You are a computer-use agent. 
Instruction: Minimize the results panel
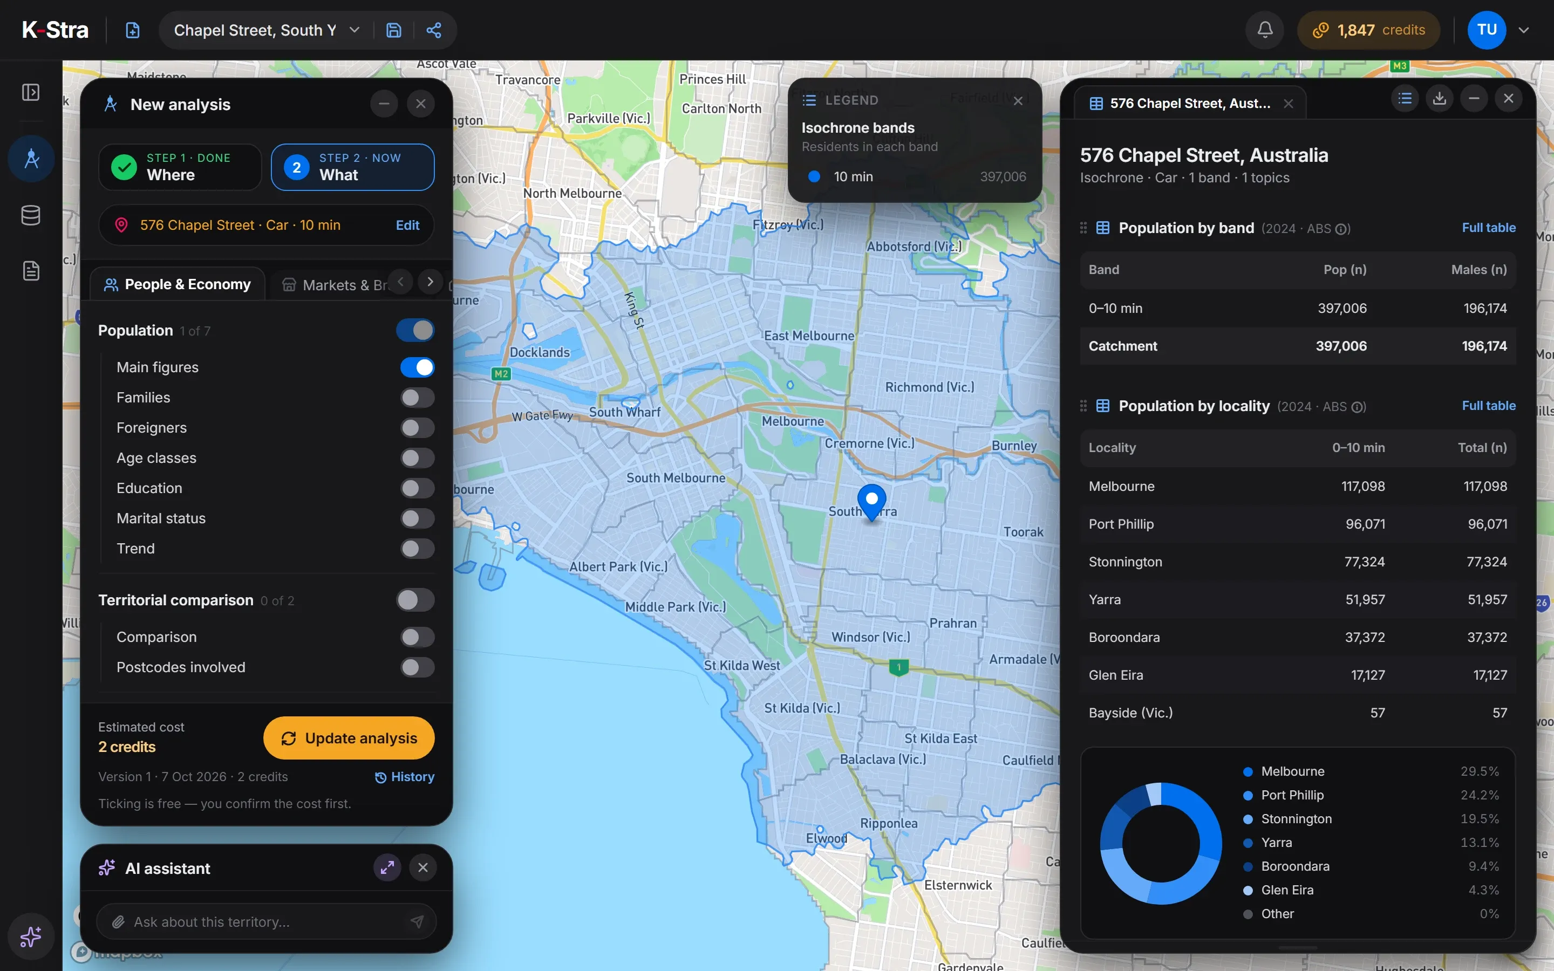[1474, 99]
